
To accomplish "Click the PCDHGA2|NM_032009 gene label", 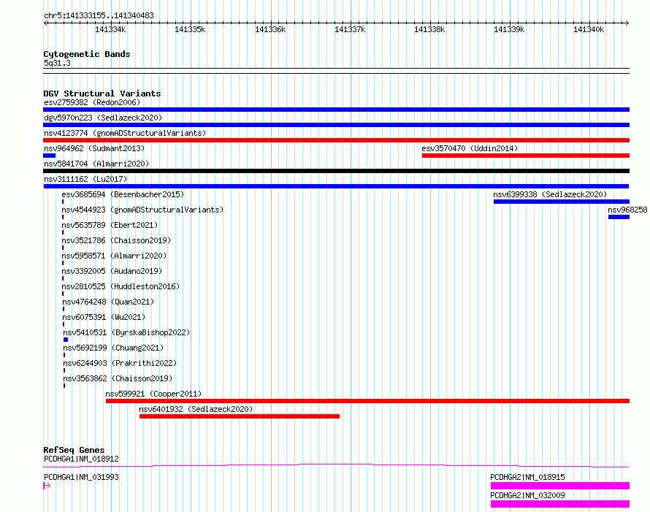I will click(528, 495).
